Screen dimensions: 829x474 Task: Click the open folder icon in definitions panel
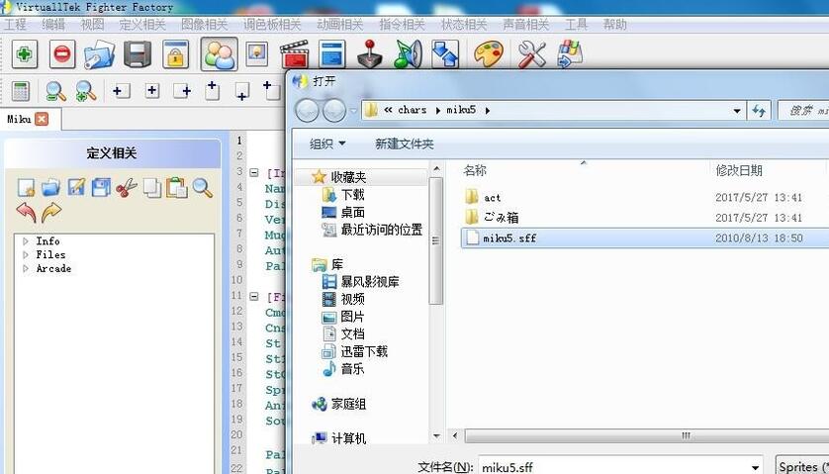click(x=50, y=187)
